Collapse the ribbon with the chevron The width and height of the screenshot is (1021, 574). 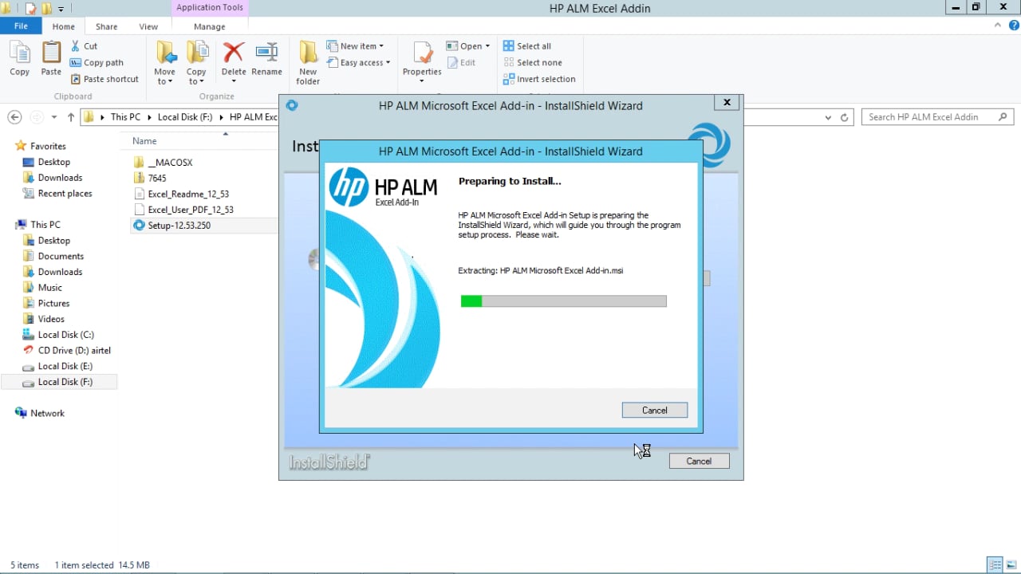(998, 26)
